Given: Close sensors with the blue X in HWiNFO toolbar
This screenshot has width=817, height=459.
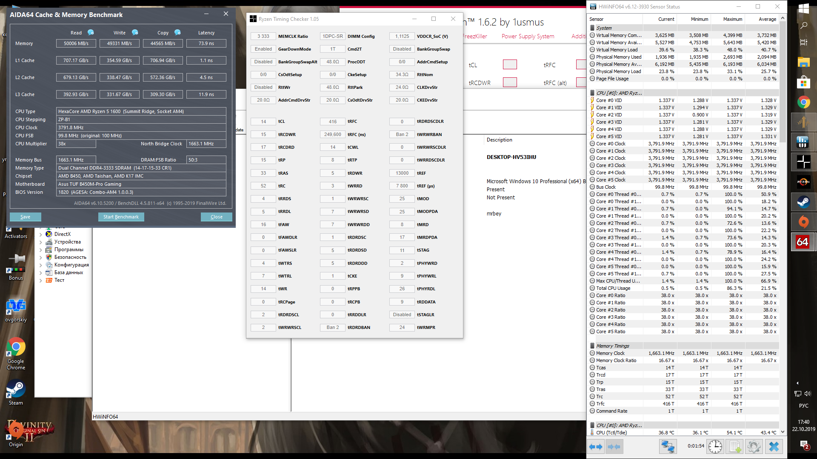Looking at the screenshot, I should 774,447.
